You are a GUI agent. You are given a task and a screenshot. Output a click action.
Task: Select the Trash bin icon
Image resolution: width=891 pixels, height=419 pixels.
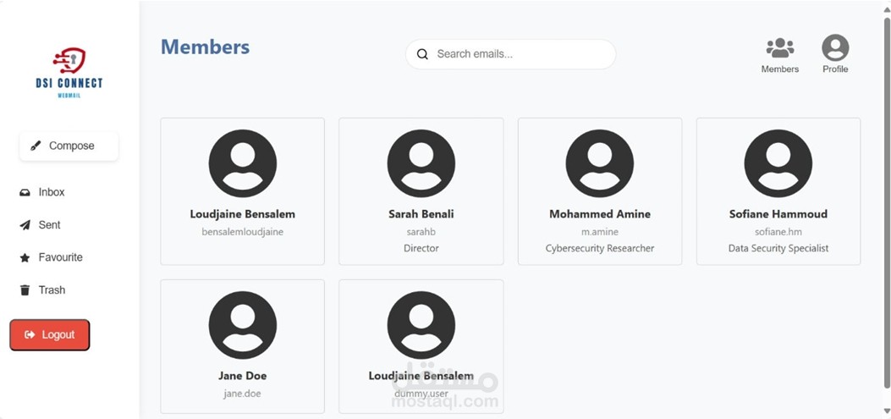[x=25, y=290]
